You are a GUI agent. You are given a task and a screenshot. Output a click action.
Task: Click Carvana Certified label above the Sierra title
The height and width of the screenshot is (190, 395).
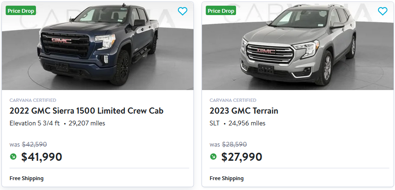coord(33,100)
